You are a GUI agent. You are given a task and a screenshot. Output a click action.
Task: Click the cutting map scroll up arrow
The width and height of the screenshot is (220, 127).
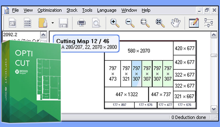coord(214,35)
